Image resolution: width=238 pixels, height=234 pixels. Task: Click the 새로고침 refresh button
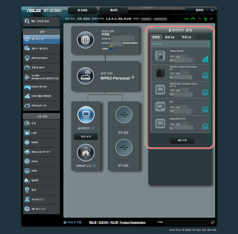(182, 140)
